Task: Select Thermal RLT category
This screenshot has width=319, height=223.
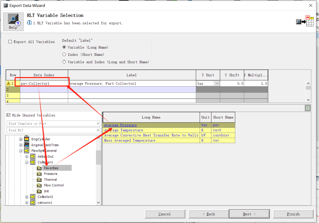Action: coord(50,180)
